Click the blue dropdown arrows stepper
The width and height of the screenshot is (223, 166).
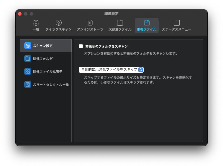(141, 70)
